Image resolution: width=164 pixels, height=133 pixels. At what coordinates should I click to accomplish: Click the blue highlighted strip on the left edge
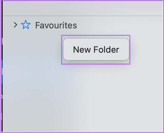[2, 72]
